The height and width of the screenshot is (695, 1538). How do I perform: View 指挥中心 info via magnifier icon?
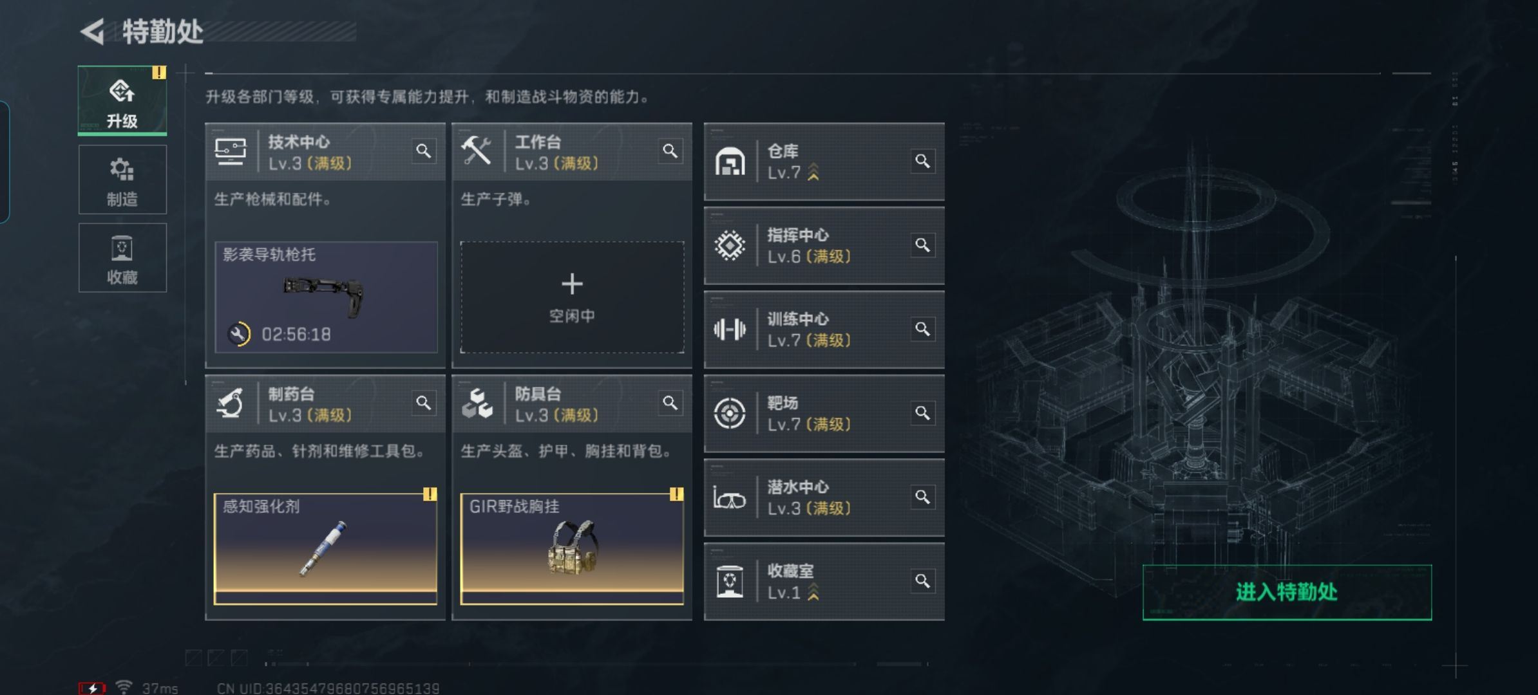(x=922, y=245)
